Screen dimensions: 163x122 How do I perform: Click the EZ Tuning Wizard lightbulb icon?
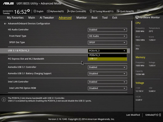[91, 11]
